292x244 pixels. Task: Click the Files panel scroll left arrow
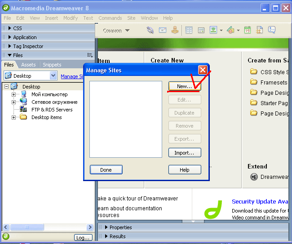point(5,227)
